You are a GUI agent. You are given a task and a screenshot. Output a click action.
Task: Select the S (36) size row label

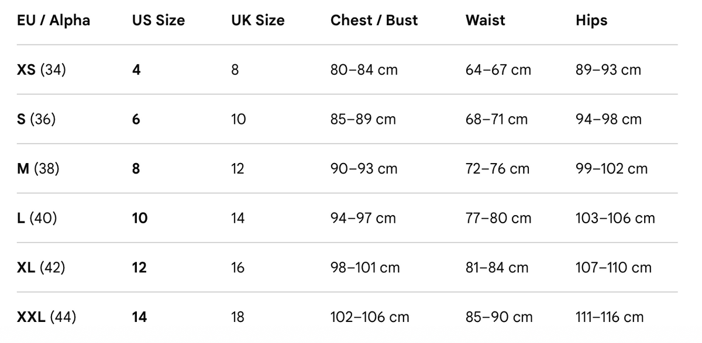[36, 120]
